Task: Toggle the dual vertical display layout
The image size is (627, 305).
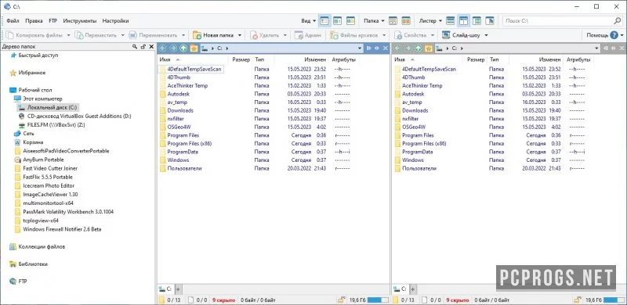Action: (x=464, y=21)
